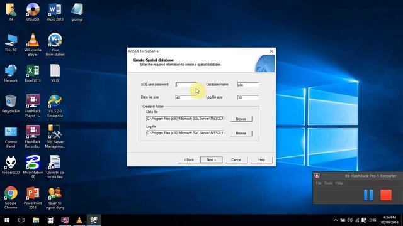Screen dimensions: 403x226
Task: Open the File menu in FlashBack Recorder
Action: click(x=319, y=183)
